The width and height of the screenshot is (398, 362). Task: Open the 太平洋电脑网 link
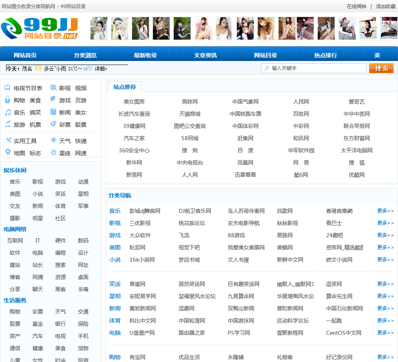pyautogui.click(x=357, y=150)
